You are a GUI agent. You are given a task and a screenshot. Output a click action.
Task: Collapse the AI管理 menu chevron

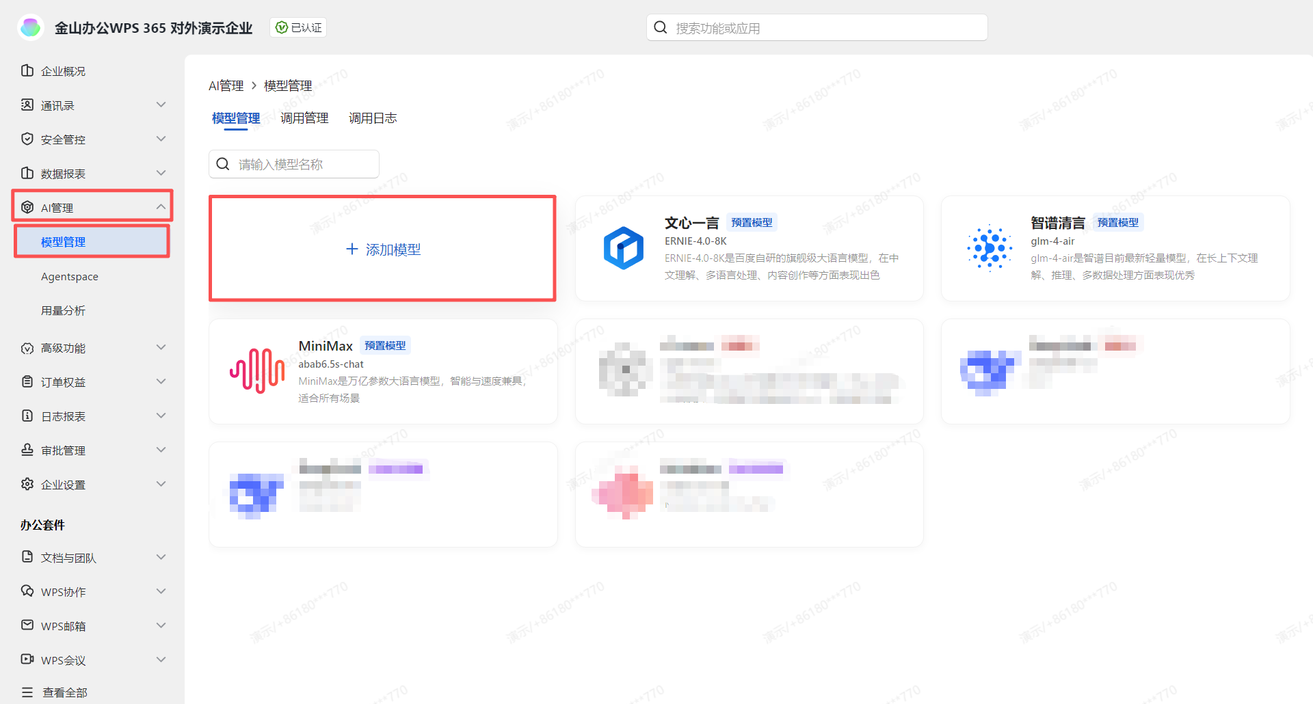(x=161, y=206)
